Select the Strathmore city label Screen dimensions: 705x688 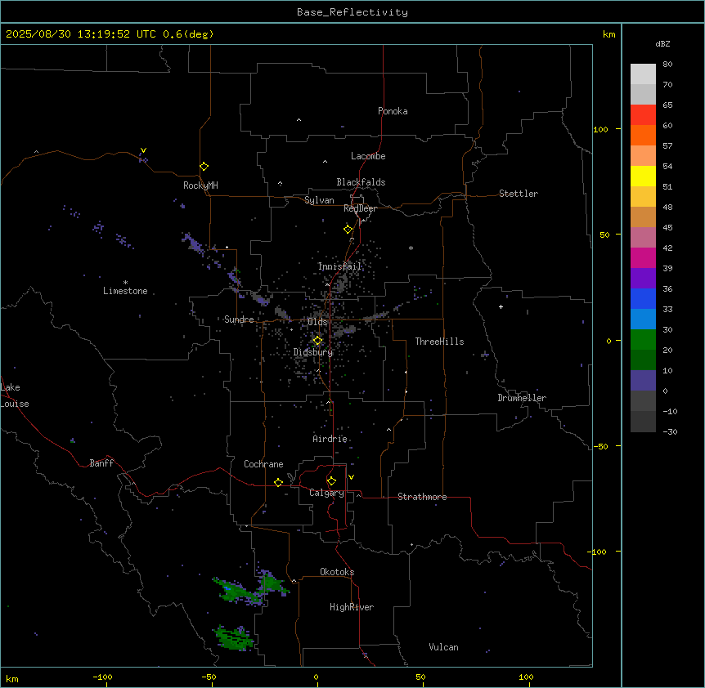click(x=422, y=497)
